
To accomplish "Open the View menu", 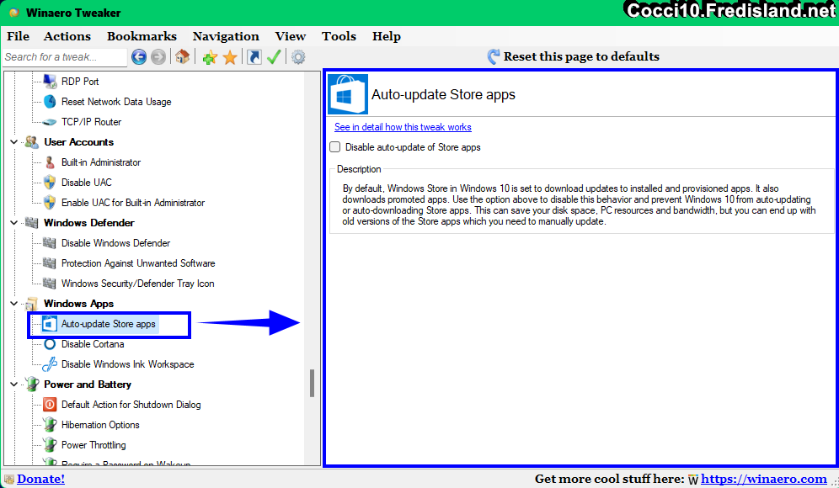I will tap(291, 36).
